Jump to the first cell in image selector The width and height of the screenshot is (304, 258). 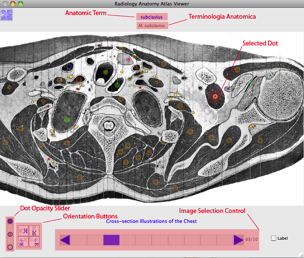point(79,240)
